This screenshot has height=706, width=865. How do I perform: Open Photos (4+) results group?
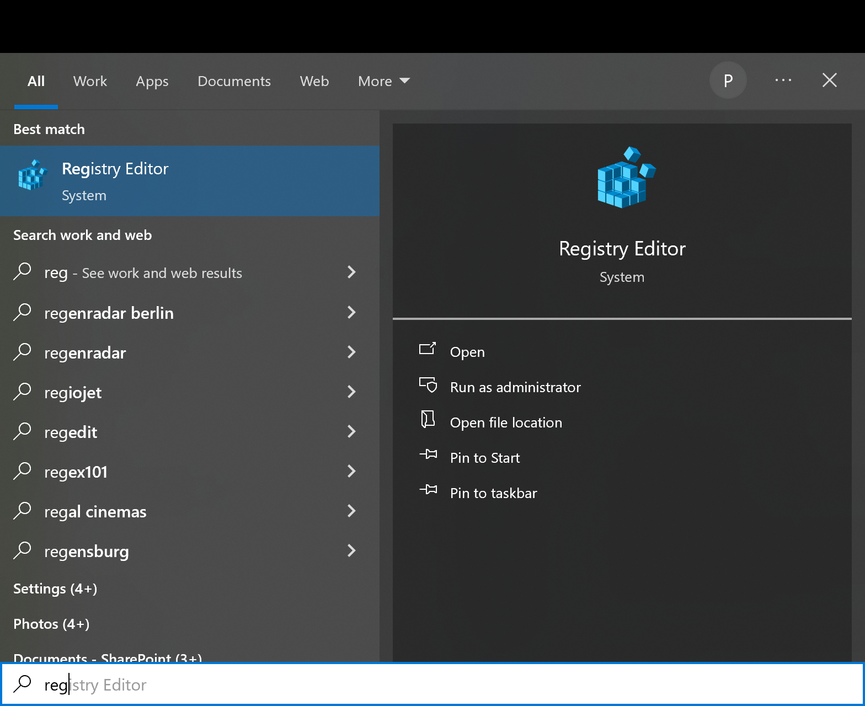click(x=51, y=624)
